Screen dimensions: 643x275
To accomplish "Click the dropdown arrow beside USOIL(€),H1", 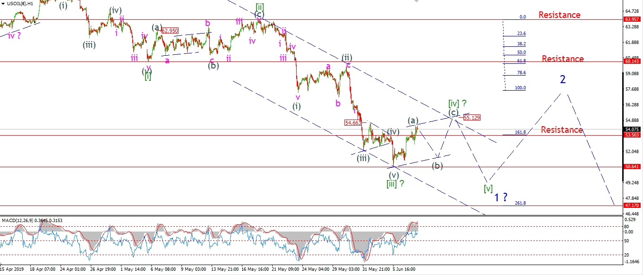I will click(3, 3).
